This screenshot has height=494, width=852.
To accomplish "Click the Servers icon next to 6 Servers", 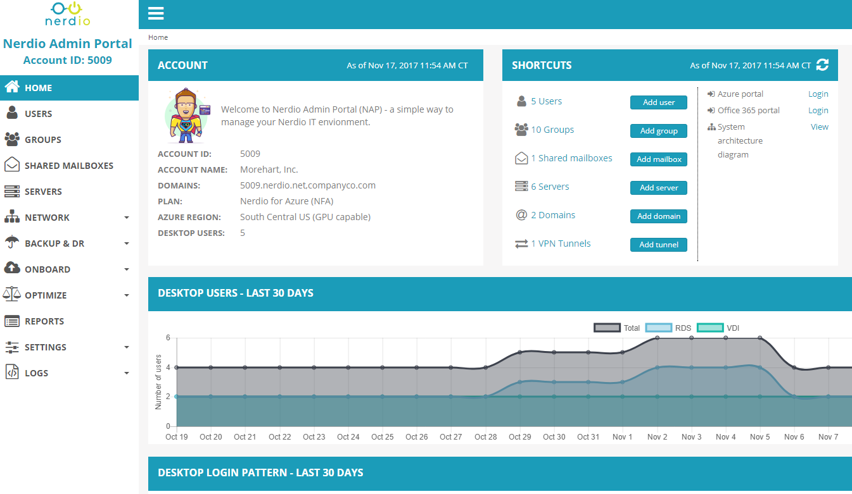I will [521, 185].
